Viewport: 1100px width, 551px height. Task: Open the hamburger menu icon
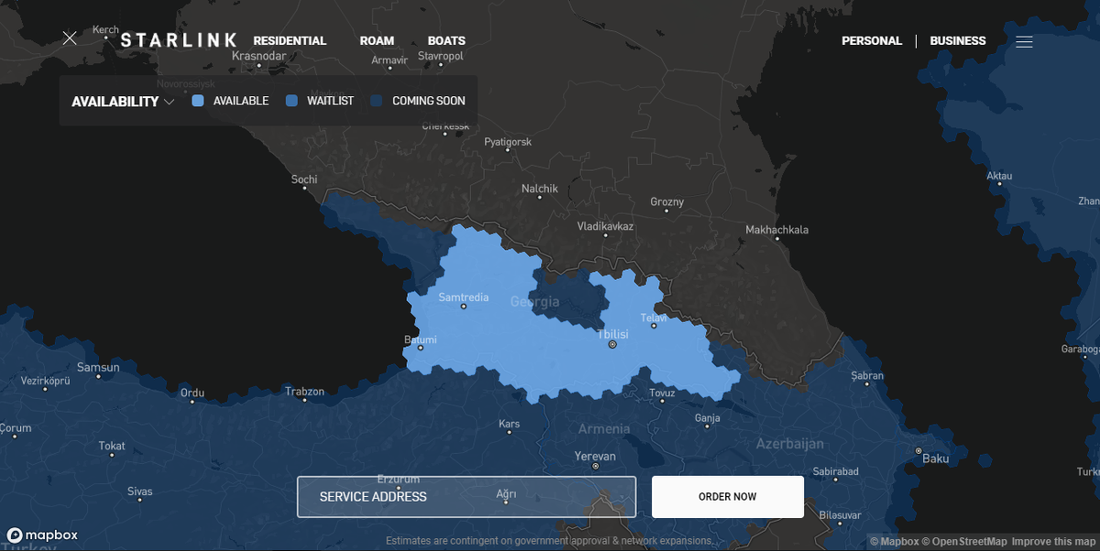[1024, 41]
